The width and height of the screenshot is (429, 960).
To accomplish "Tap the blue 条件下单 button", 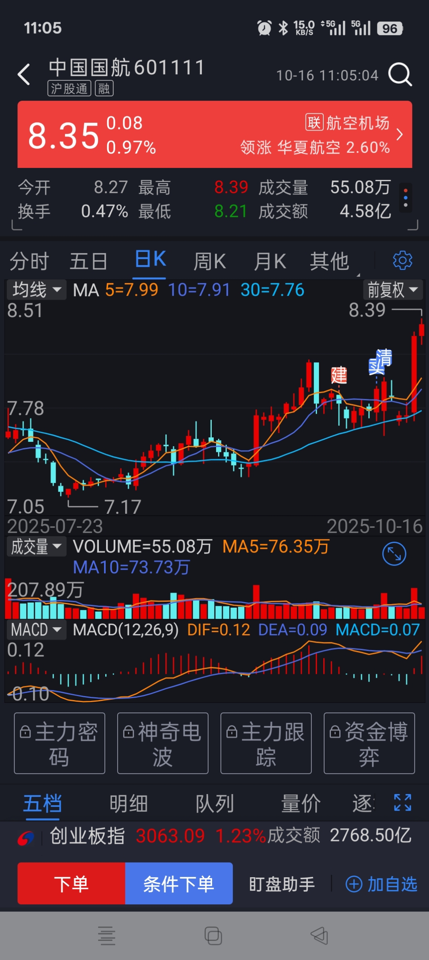I will pos(179,883).
